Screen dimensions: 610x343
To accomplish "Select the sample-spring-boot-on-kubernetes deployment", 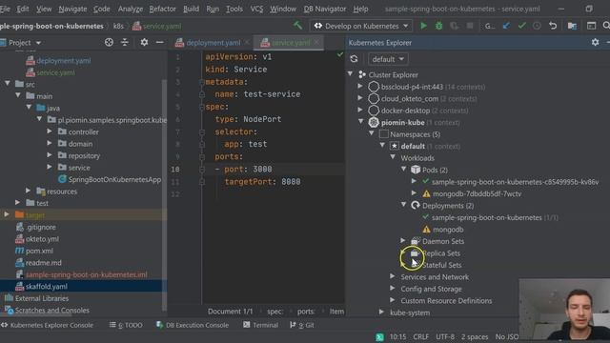I will tap(487, 217).
